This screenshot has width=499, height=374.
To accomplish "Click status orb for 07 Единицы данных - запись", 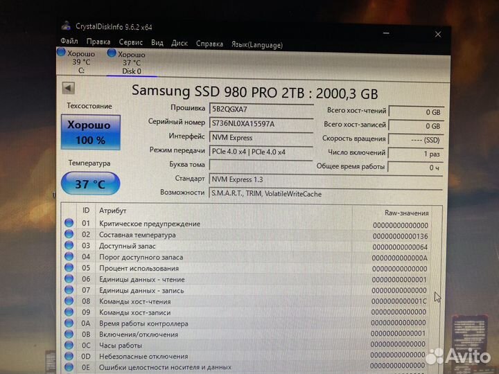I will pyautogui.click(x=69, y=290).
